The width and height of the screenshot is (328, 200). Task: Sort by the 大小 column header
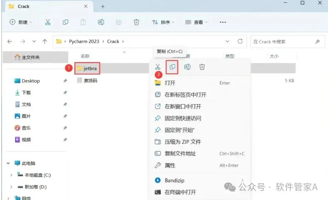point(274,56)
